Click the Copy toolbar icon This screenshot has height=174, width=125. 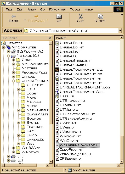[100, 16]
